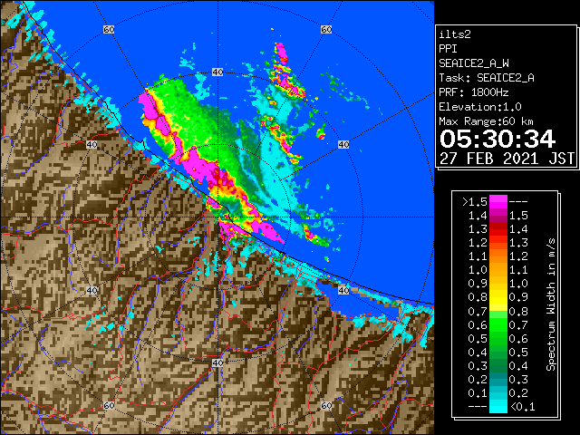580x435 pixels.
Task: Click the "40" range label due north of radar
Action: (x=217, y=72)
